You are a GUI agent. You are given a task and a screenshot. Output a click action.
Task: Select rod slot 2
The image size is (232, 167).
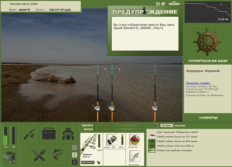(75, 155)
